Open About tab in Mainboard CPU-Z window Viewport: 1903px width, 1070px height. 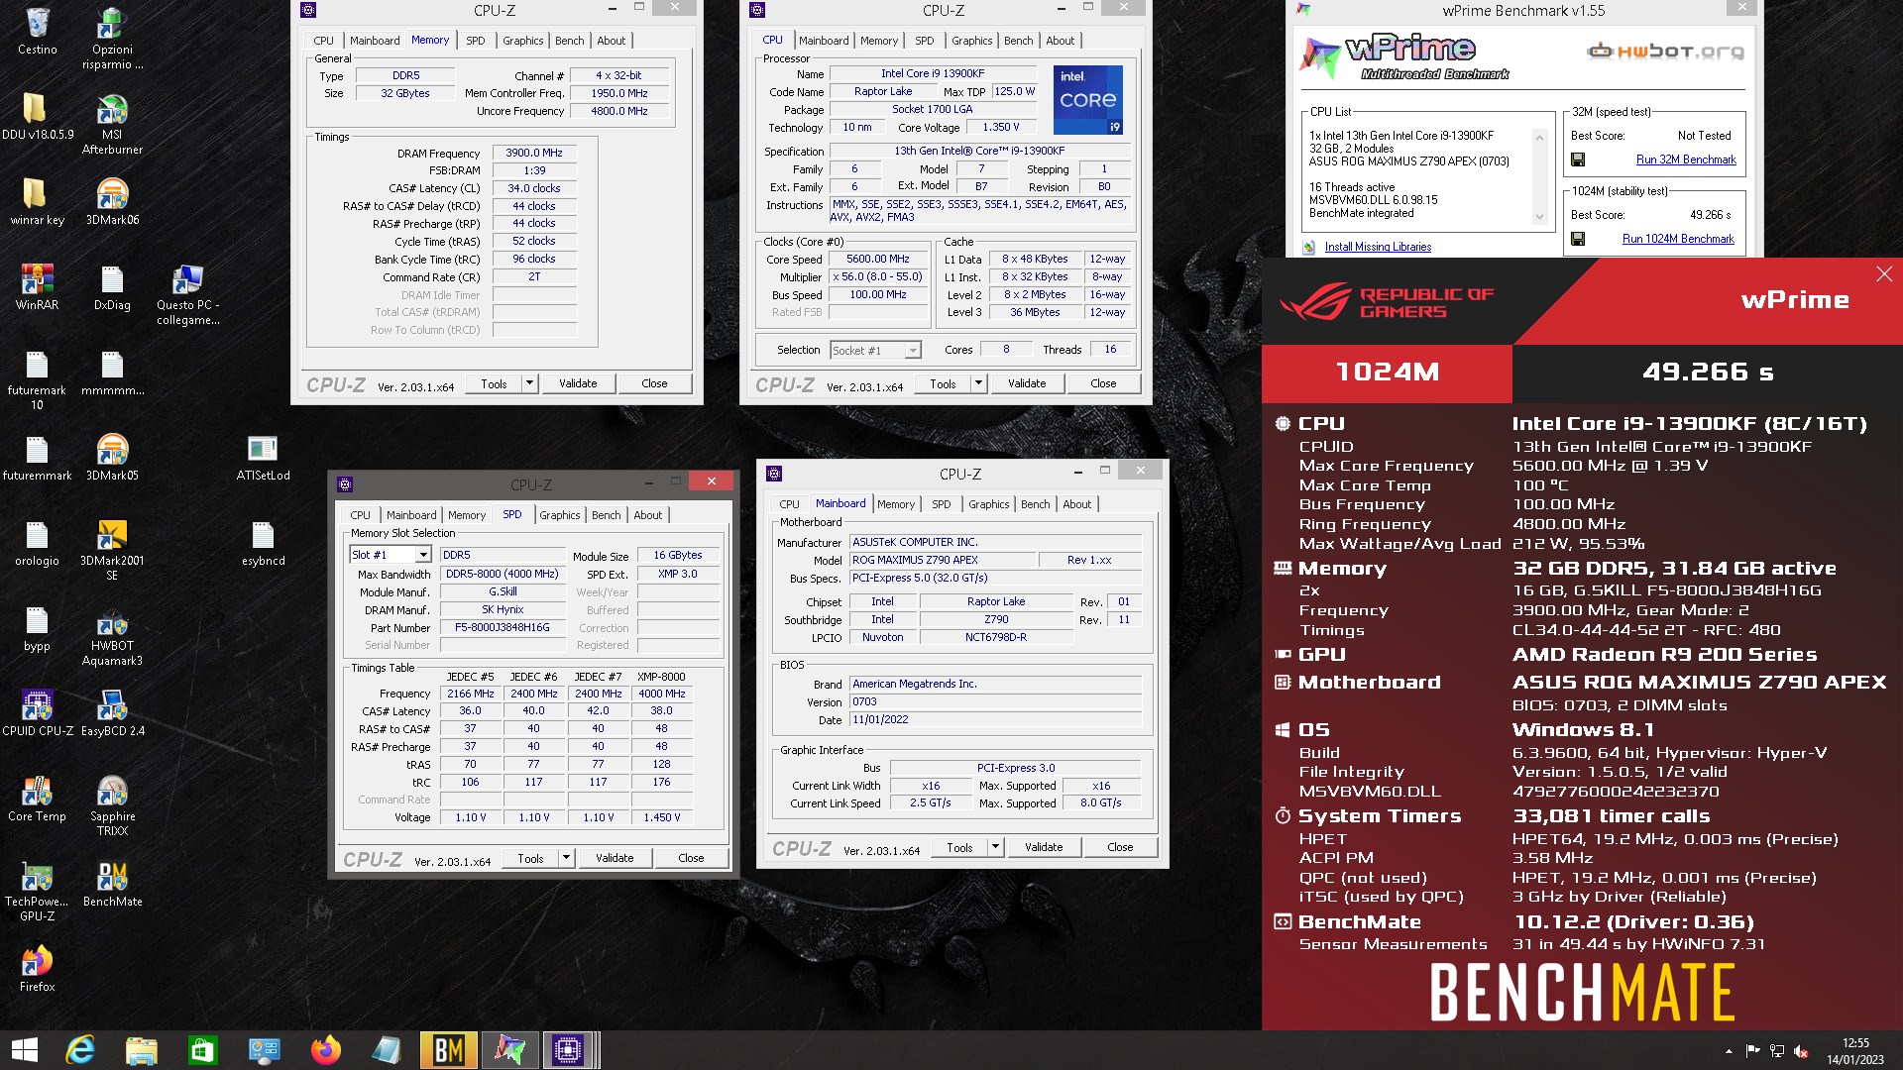(1076, 504)
